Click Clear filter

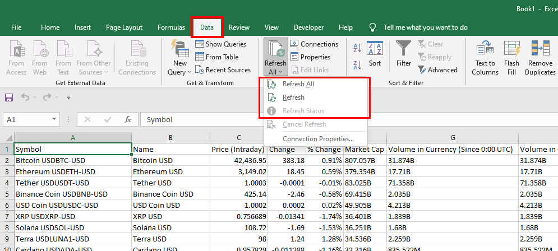click(x=431, y=44)
